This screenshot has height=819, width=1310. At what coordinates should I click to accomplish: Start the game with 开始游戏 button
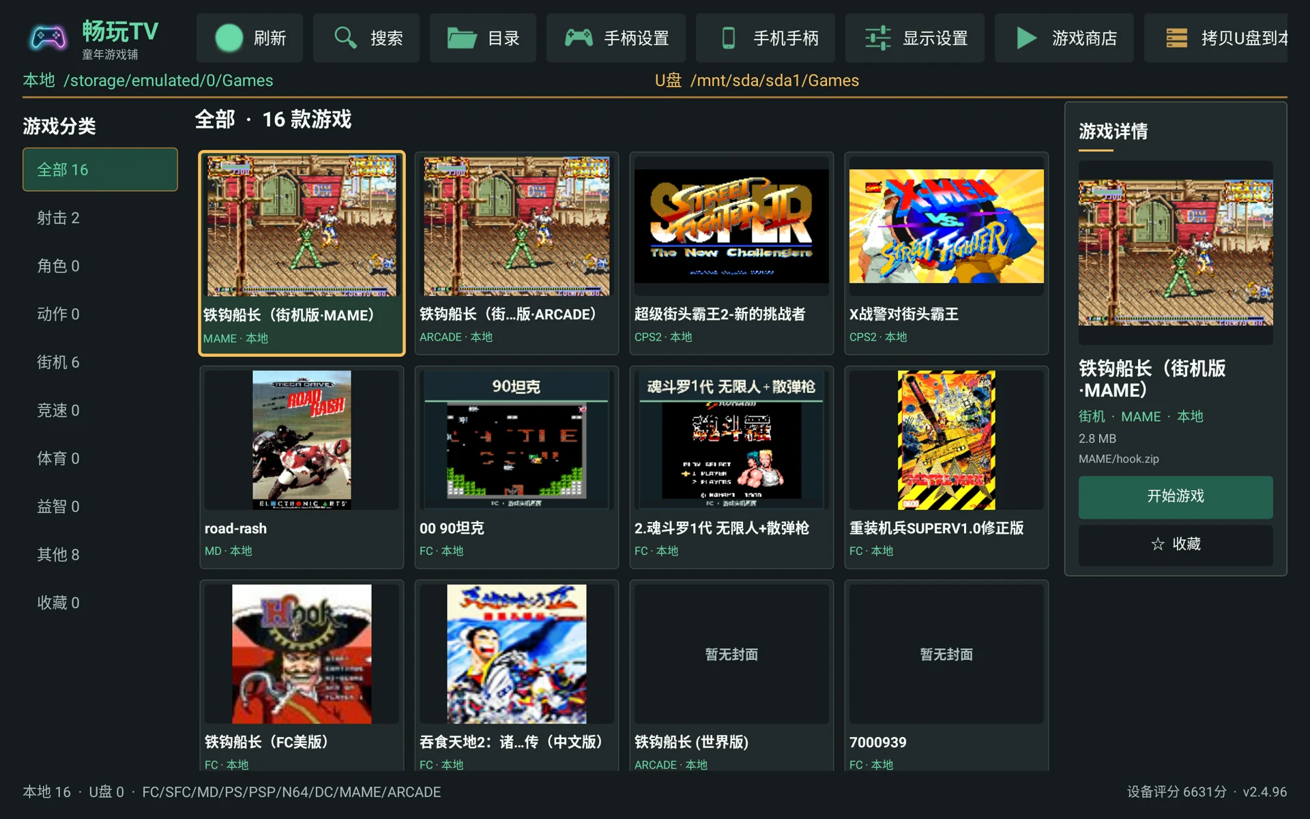pos(1175,496)
